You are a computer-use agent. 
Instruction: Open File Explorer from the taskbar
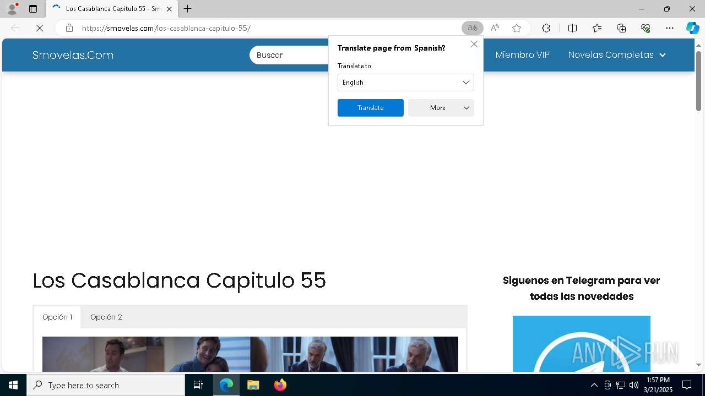point(253,385)
